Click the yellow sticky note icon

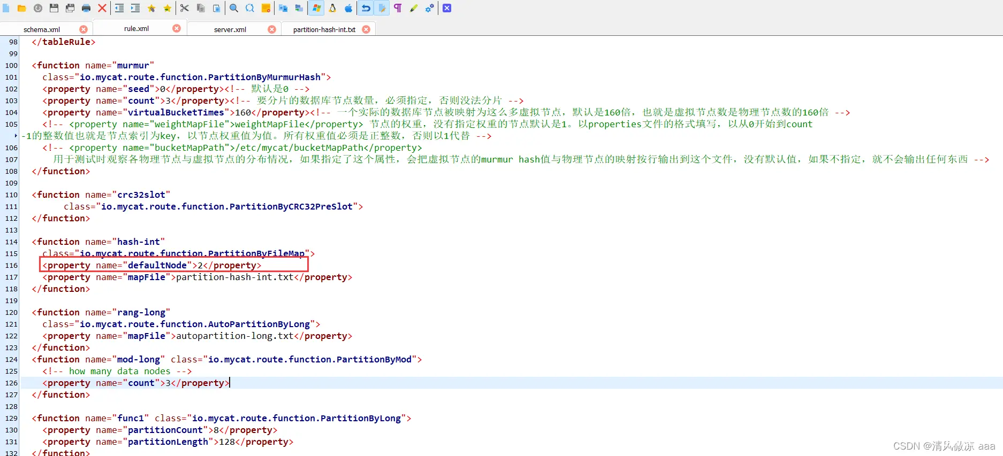(x=266, y=8)
